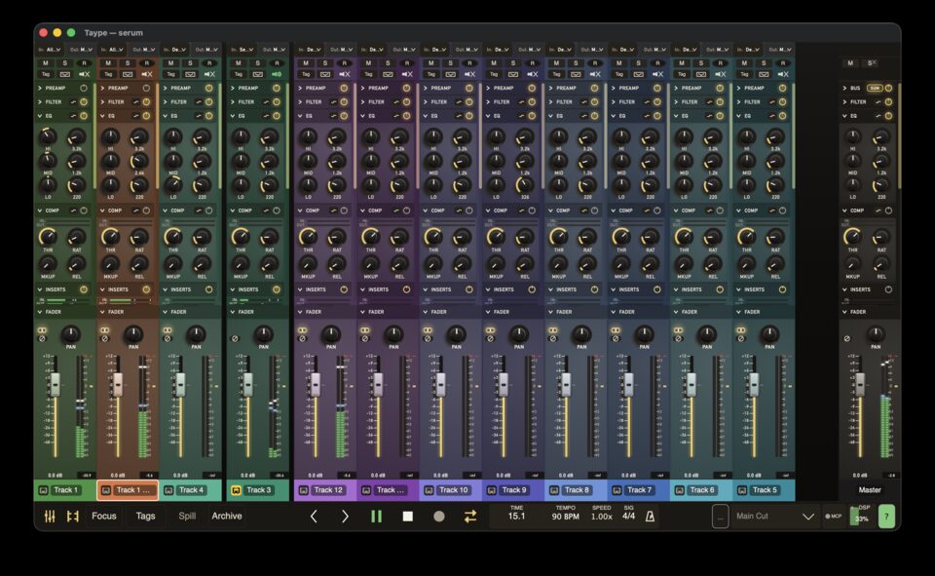The height and width of the screenshot is (576, 935).
Task: Toggle Track 1's phase invert icon
Action: [42, 338]
